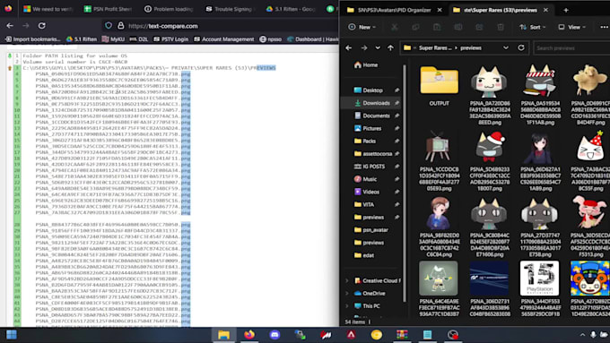Open the New dropdown in Explorer
Screen dimensions: 610x343
click(362, 27)
